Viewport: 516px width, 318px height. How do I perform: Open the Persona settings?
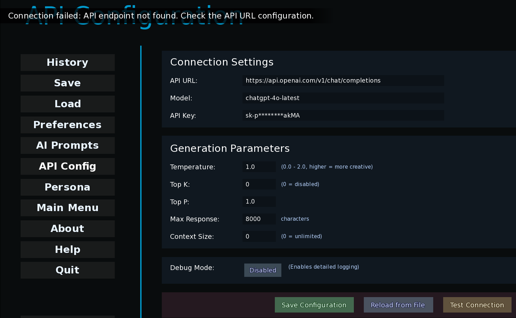pos(67,187)
